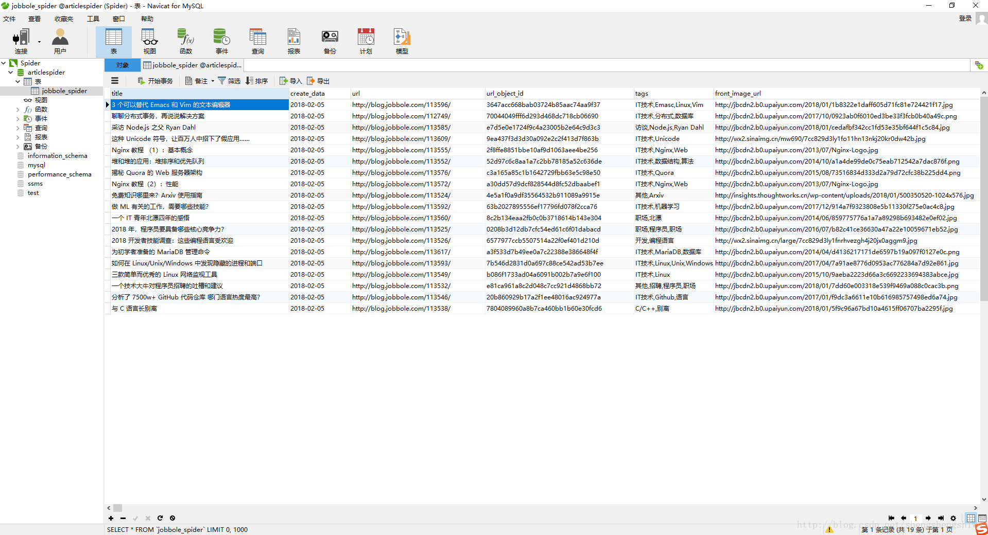Open the 报表 report toolbar icon

click(x=294, y=41)
